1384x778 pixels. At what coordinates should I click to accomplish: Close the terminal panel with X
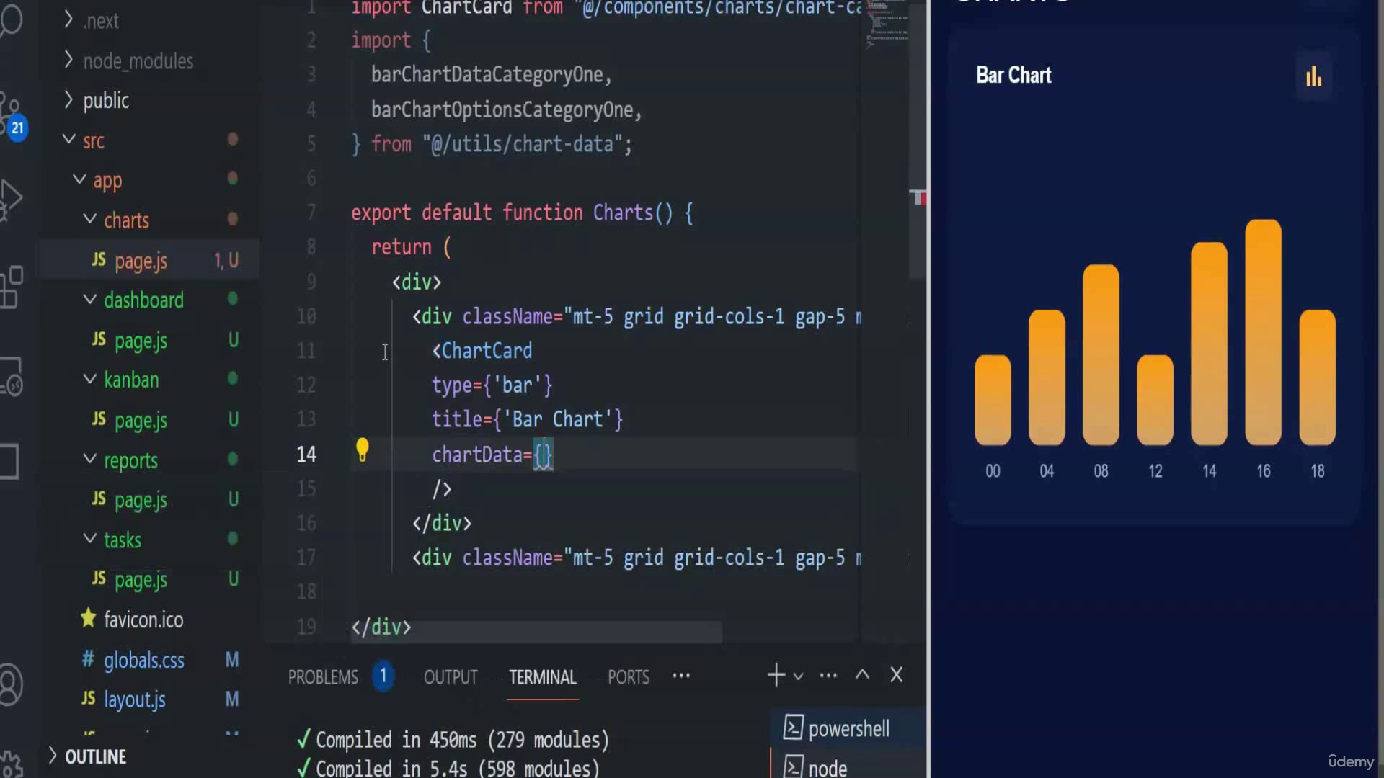click(x=896, y=675)
